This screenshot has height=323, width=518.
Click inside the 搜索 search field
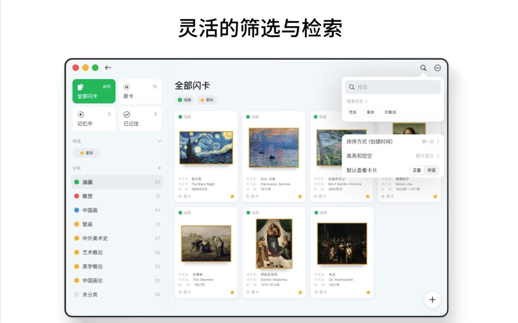(x=392, y=87)
